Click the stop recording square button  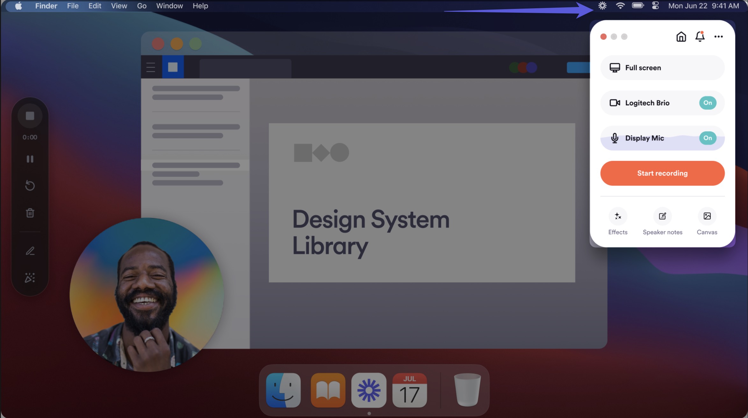[x=30, y=116]
